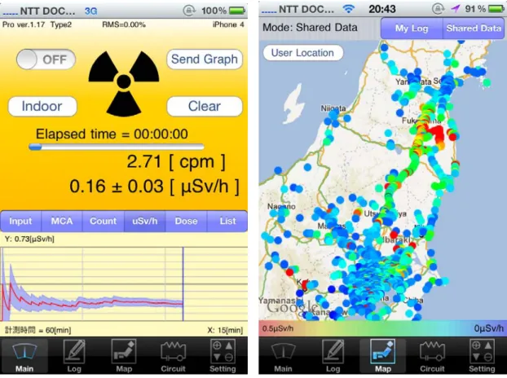
Task: Click the Pro ver.1.17 Type2 text
Action: [37, 24]
